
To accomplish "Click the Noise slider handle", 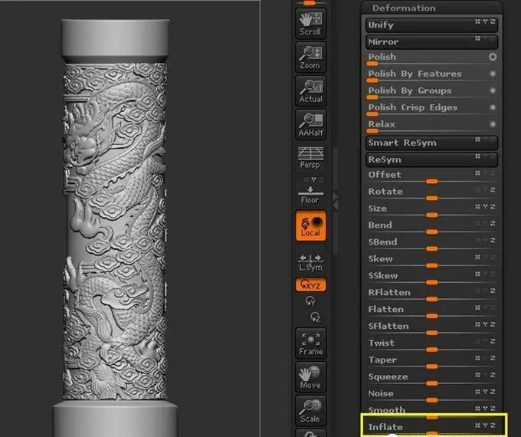I will pos(432,400).
